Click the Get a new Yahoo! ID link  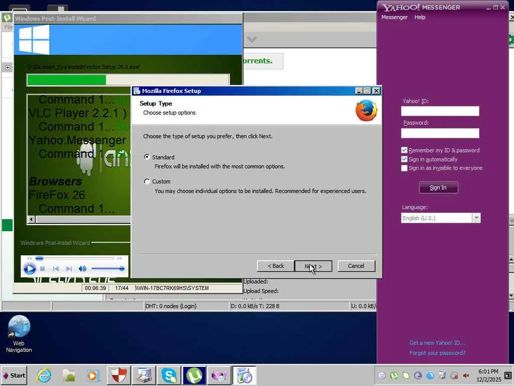point(437,343)
